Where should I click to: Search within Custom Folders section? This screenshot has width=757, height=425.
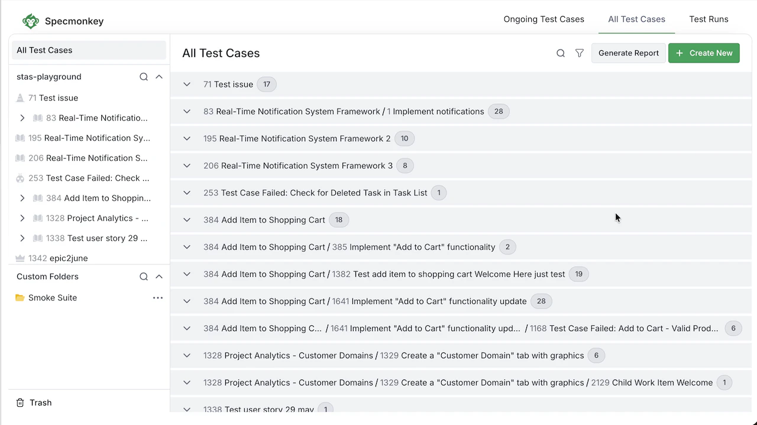tap(144, 276)
